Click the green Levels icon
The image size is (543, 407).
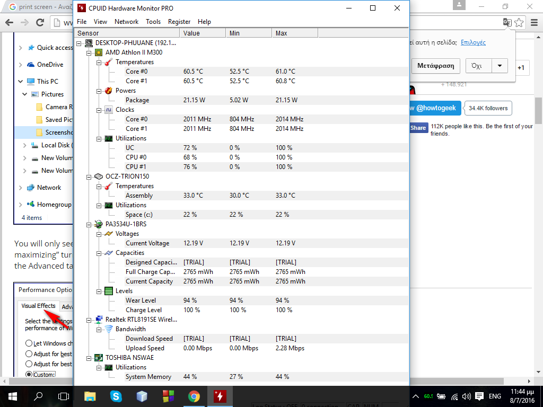(x=109, y=291)
